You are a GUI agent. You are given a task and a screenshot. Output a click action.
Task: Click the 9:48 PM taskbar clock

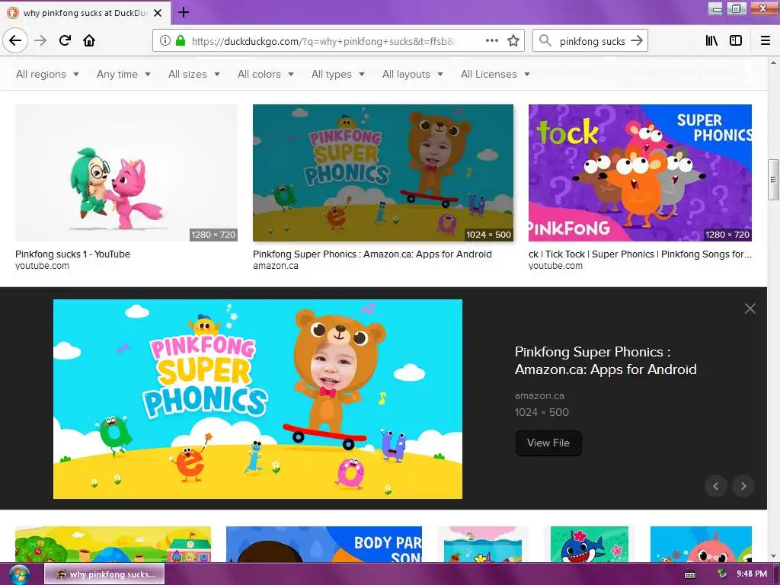(x=752, y=574)
